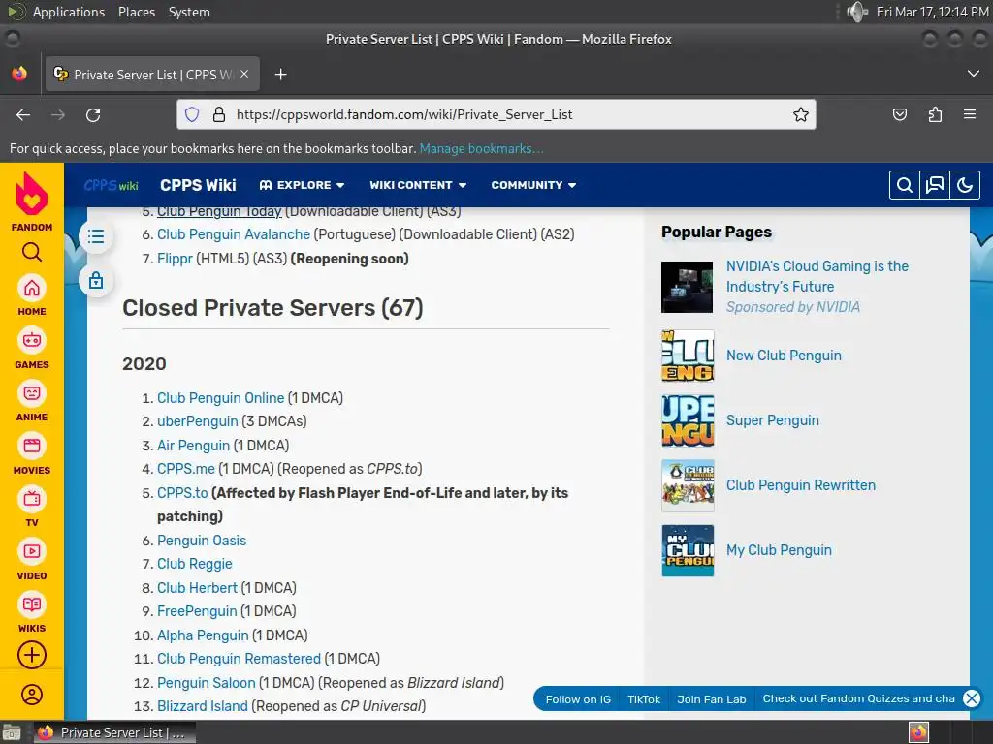The image size is (993, 744).
Task: Open the CPPS.me link
Action: (x=186, y=469)
